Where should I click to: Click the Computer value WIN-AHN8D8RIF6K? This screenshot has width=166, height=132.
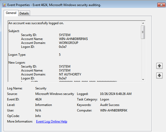[114, 110]
